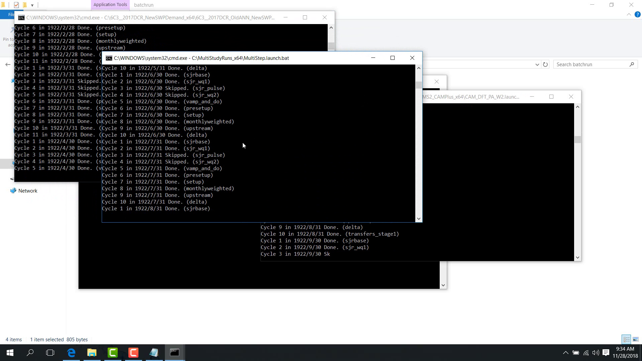This screenshot has height=361, width=642.
Task: Close the MultiStep.launch.bat cmd window
Action: pyautogui.click(x=412, y=58)
